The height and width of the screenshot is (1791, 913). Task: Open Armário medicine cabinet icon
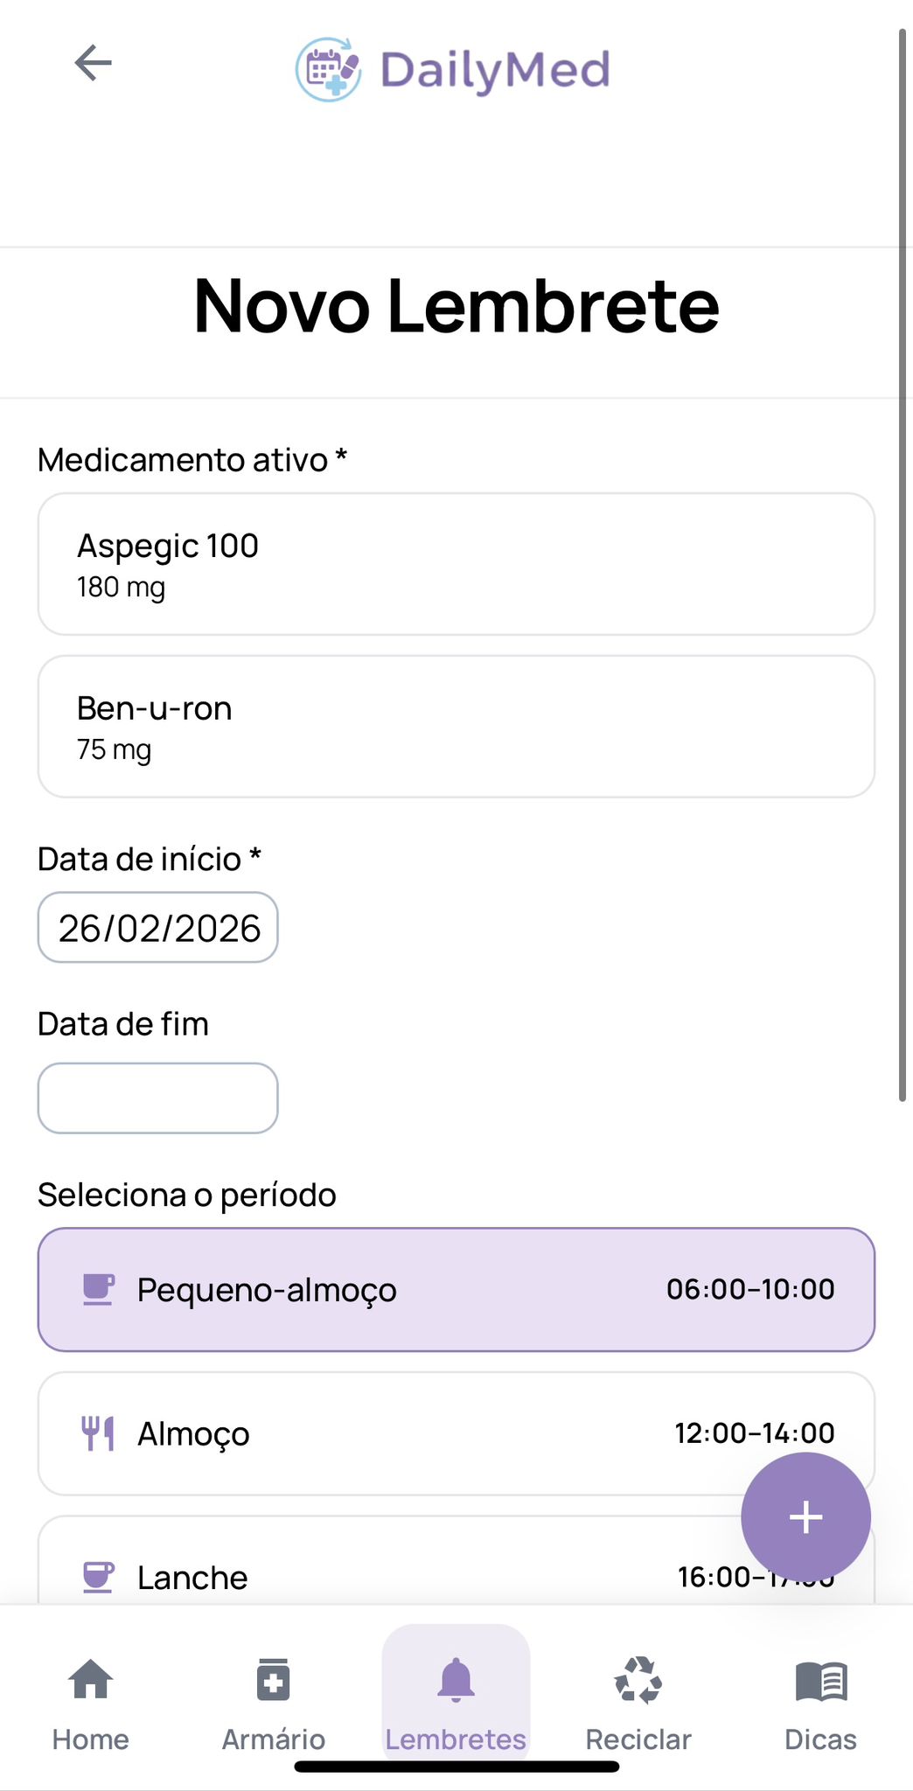click(x=274, y=1680)
